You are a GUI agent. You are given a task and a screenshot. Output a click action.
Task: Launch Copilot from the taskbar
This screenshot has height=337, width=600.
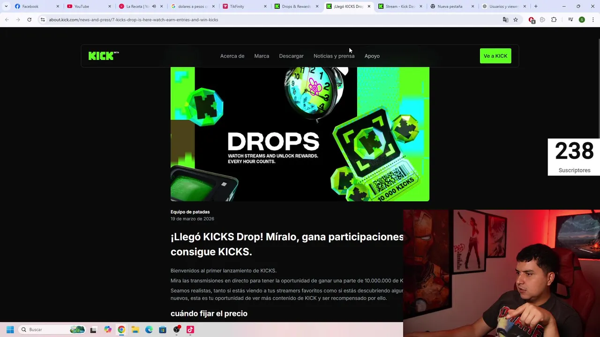point(108,330)
